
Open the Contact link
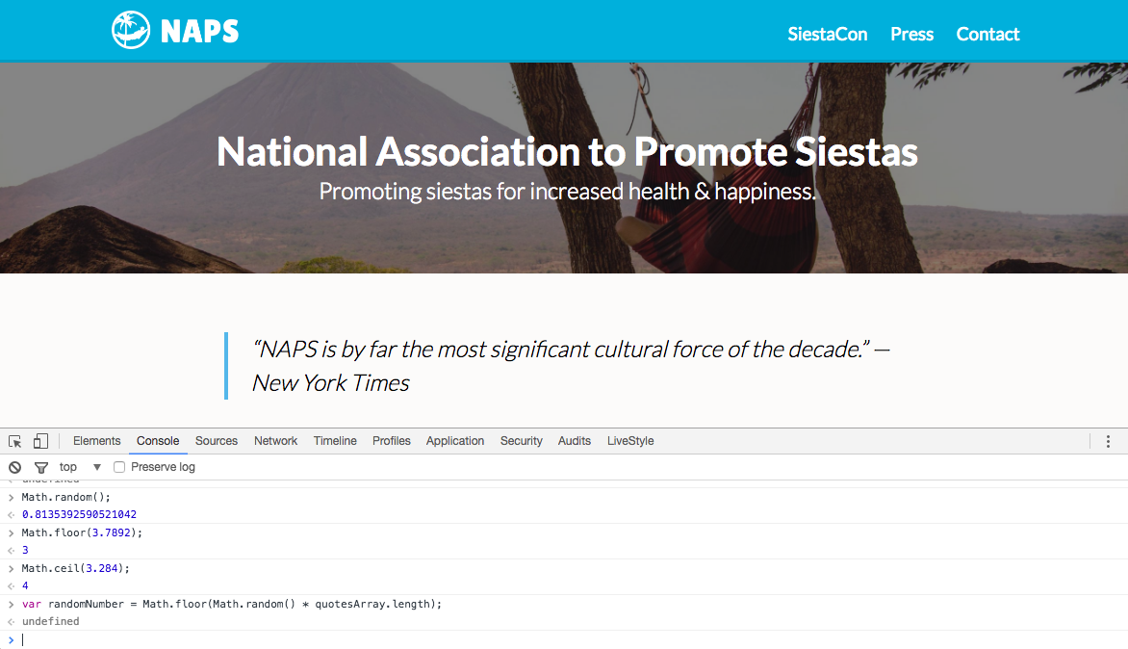pos(988,35)
